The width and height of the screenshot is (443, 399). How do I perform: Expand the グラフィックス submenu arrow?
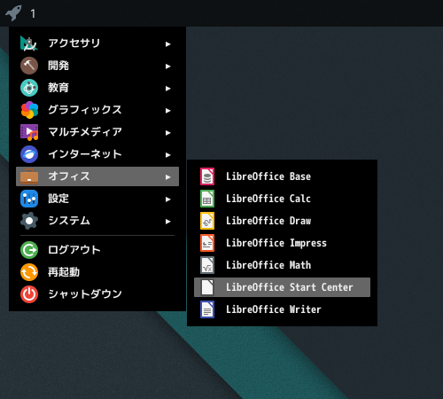(x=168, y=111)
